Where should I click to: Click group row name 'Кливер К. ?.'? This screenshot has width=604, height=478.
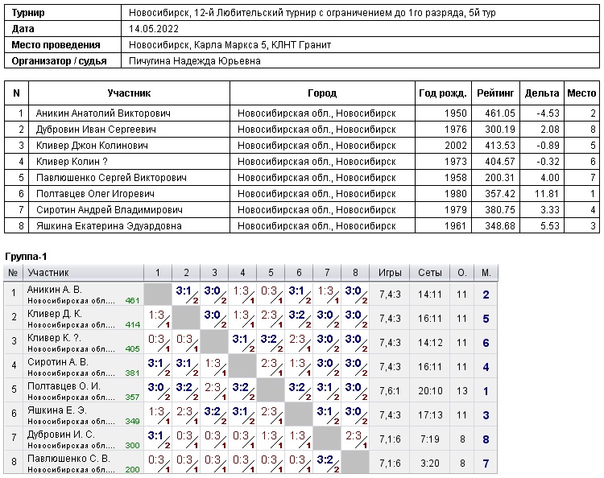(54, 338)
